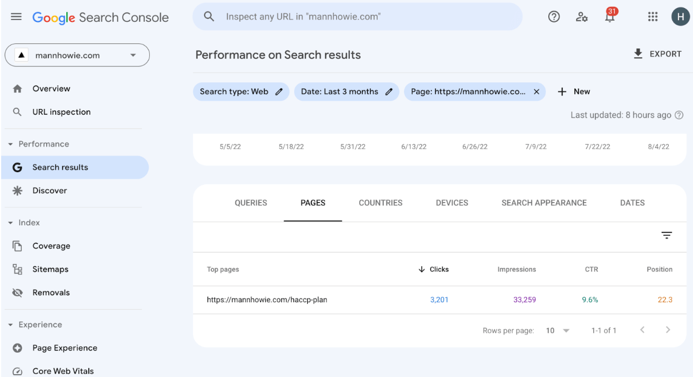Open the hamburger main menu
The image size is (693, 377).
[x=16, y=17]
